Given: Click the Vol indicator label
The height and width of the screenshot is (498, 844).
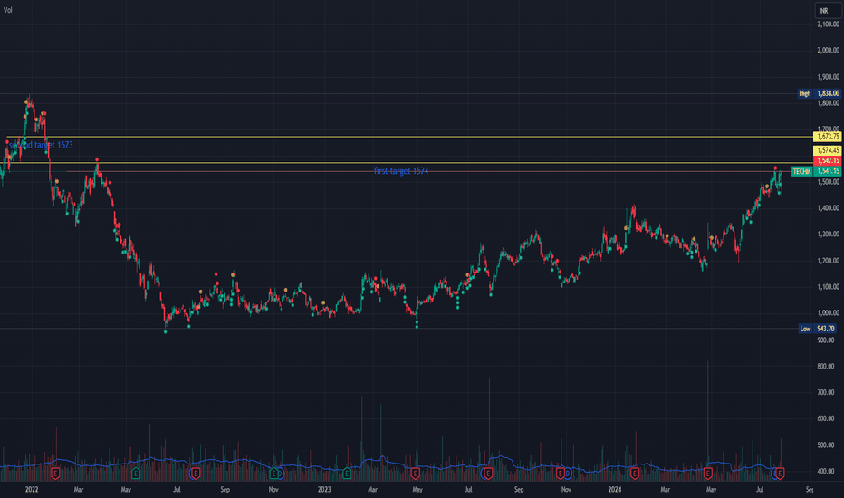Looking at the screenshot, I should click(8, 10).
